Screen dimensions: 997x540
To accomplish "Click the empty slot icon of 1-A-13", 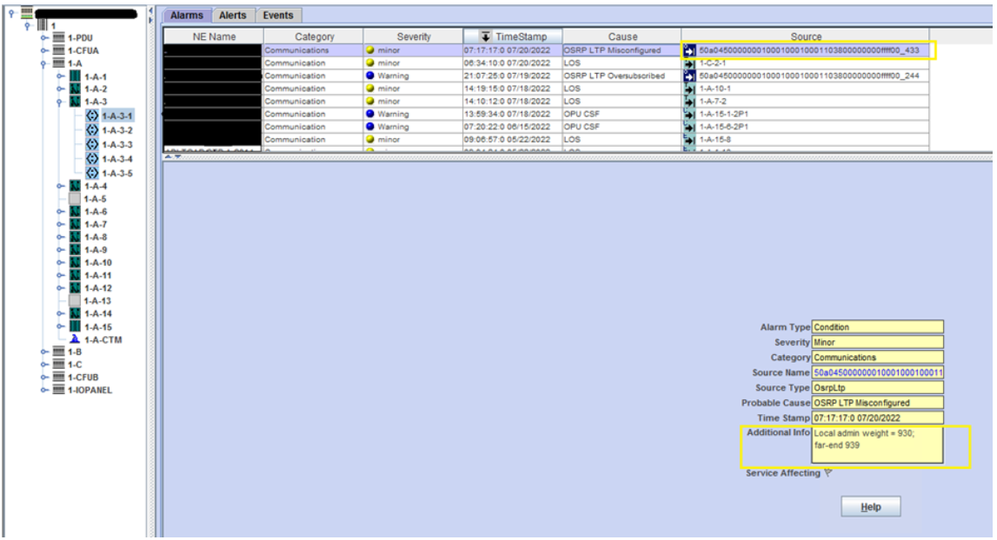I will point(75,300).
